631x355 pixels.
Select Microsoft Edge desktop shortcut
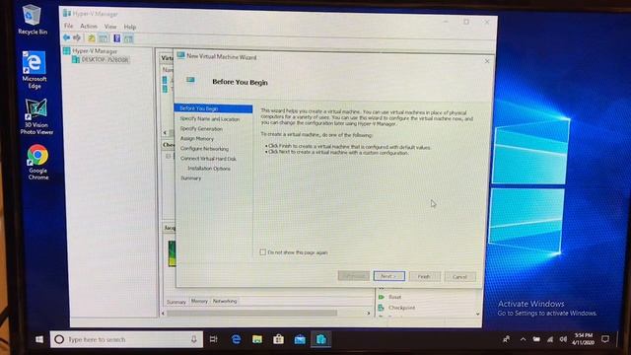tap(35, 70)
